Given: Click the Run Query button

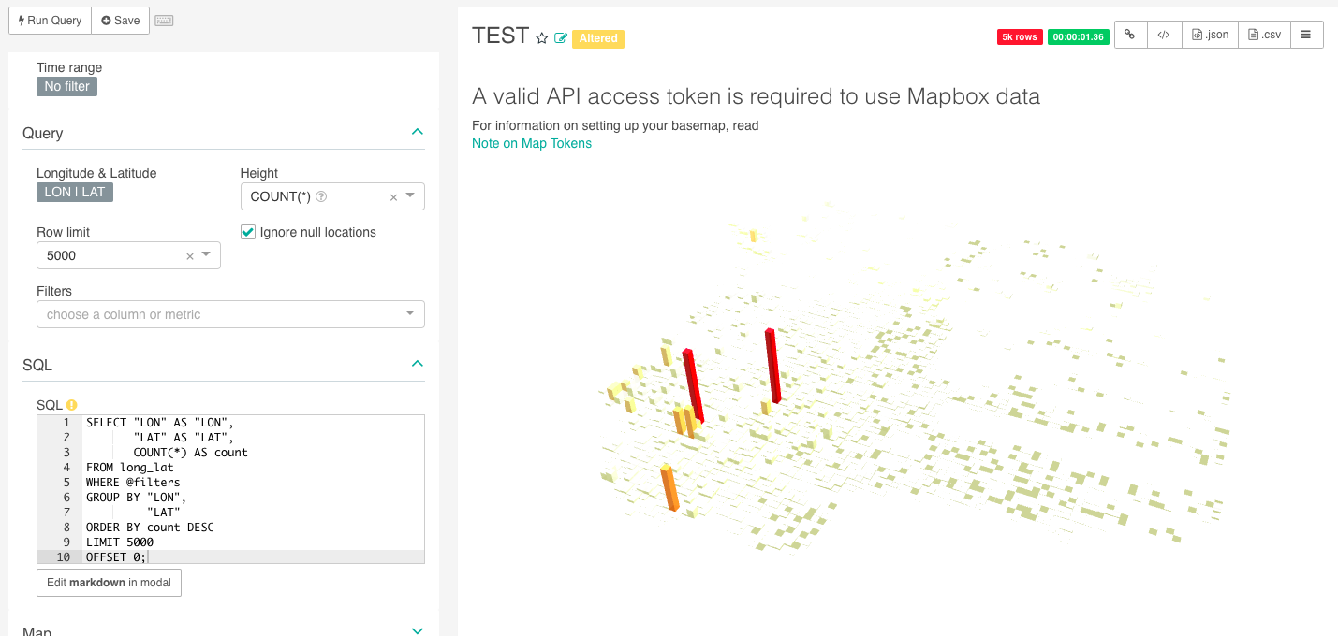Looking at the screenshot, I should point(50,21).
